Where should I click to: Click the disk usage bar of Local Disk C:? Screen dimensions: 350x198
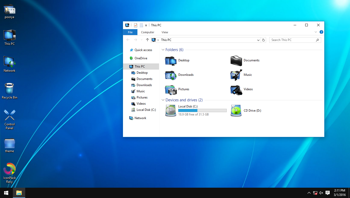[x=202, y=110]
